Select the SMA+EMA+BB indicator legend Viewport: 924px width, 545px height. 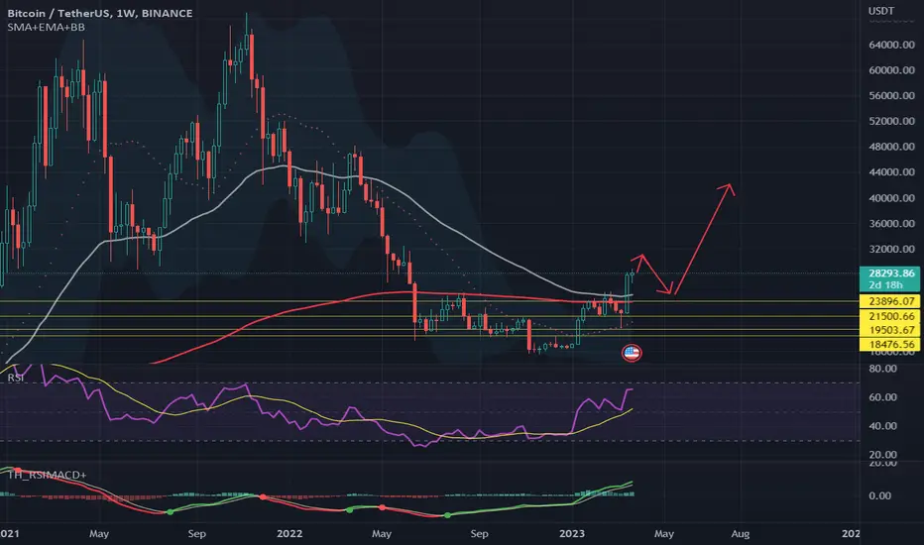point(46,27)
